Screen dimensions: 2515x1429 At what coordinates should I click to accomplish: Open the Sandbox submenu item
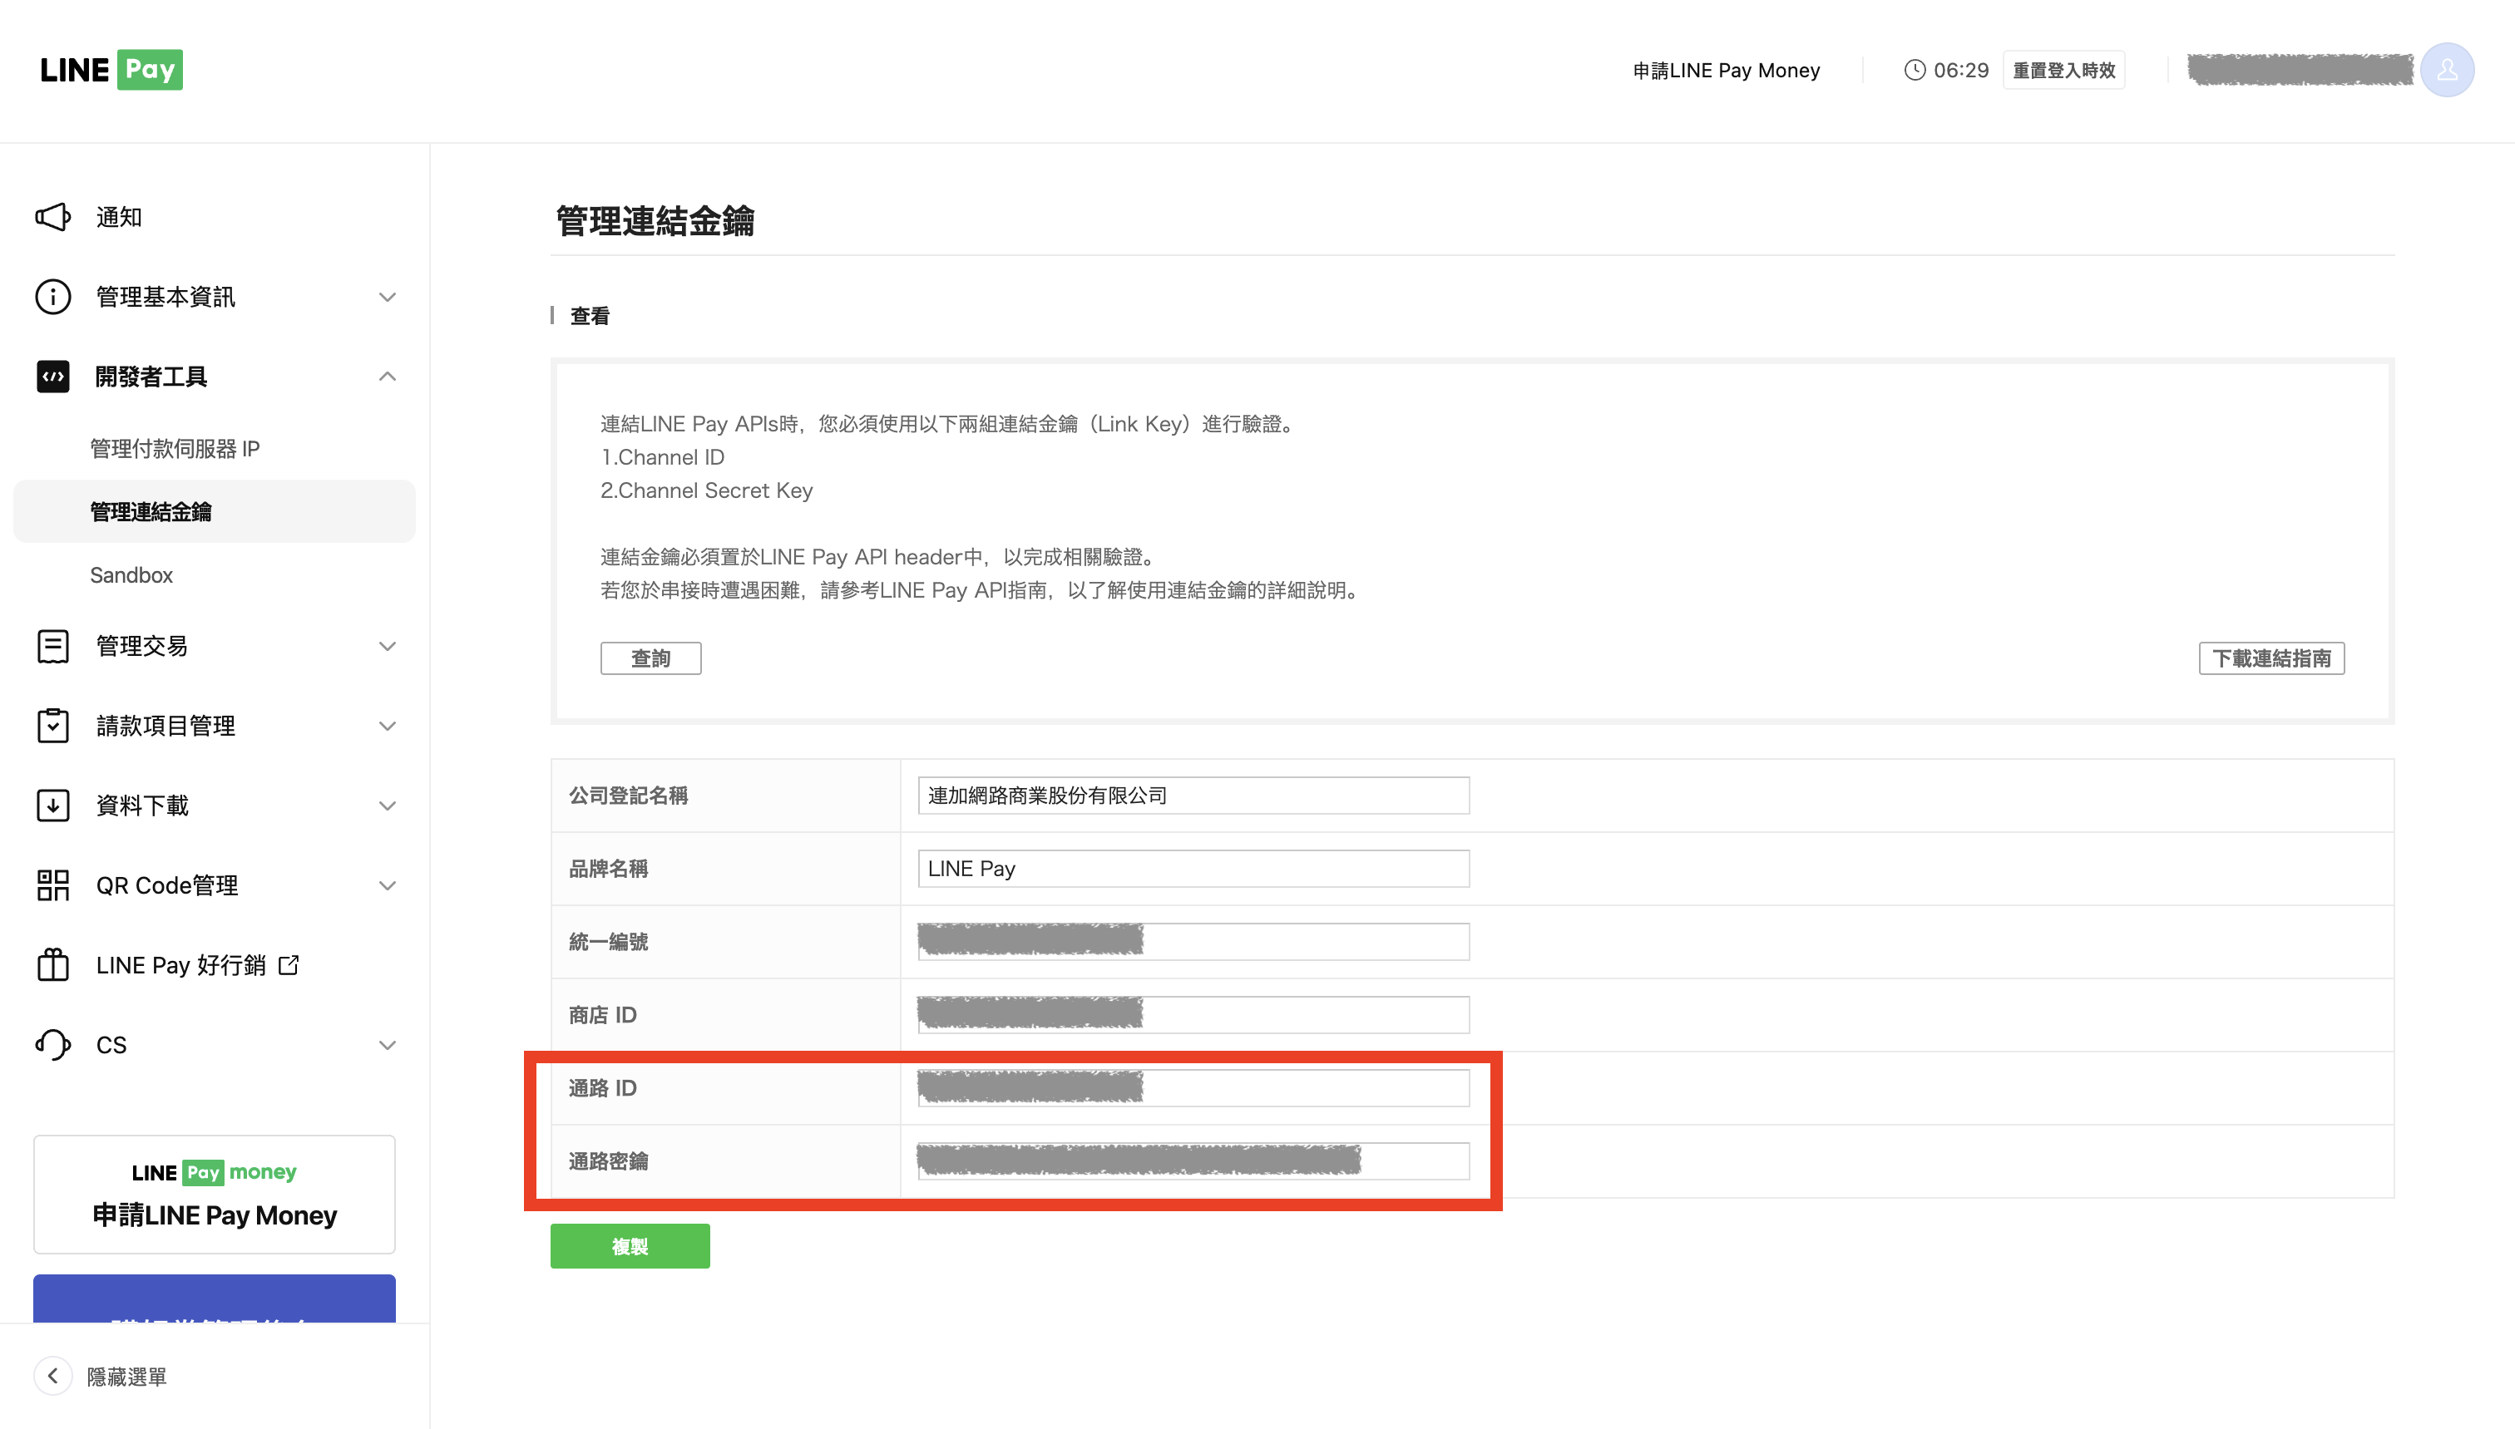pos(131,575)
